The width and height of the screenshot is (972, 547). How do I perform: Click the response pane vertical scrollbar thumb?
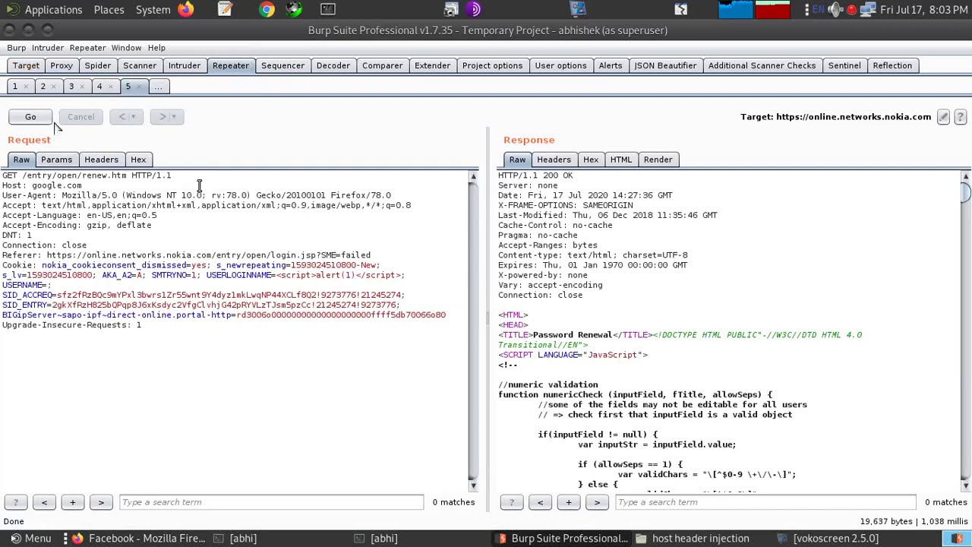(x=965, y=193)
